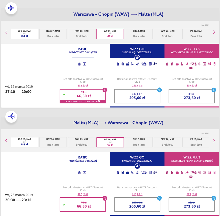This screenshot has height=216, width=220.
Task: Choose SOB 23, MAR return date 283 zł
Action: [x=24, y=142]
